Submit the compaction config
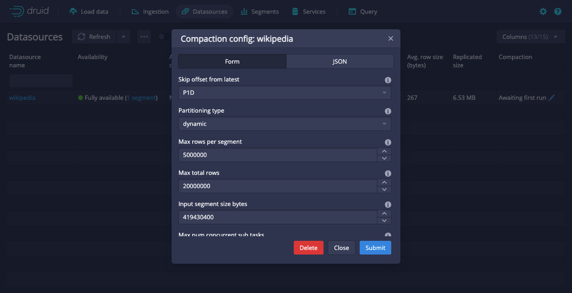Image resolution: width=572 pixels, height=293 pixels. (x=375, y=247)
